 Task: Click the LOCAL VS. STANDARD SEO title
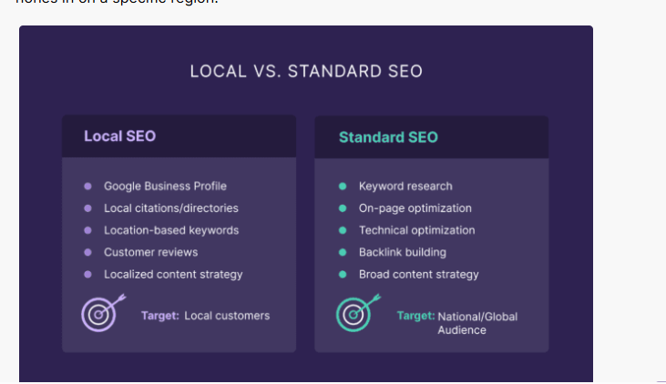(306, 71)
